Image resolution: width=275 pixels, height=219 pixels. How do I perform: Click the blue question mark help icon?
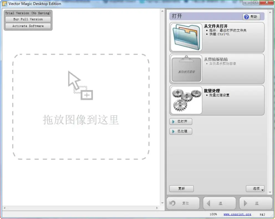tap(246, 17)
